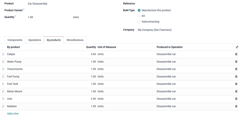
Task: Delete the Motor Mount by-product row
Action: pyautogui.click(x=236, y=91)
